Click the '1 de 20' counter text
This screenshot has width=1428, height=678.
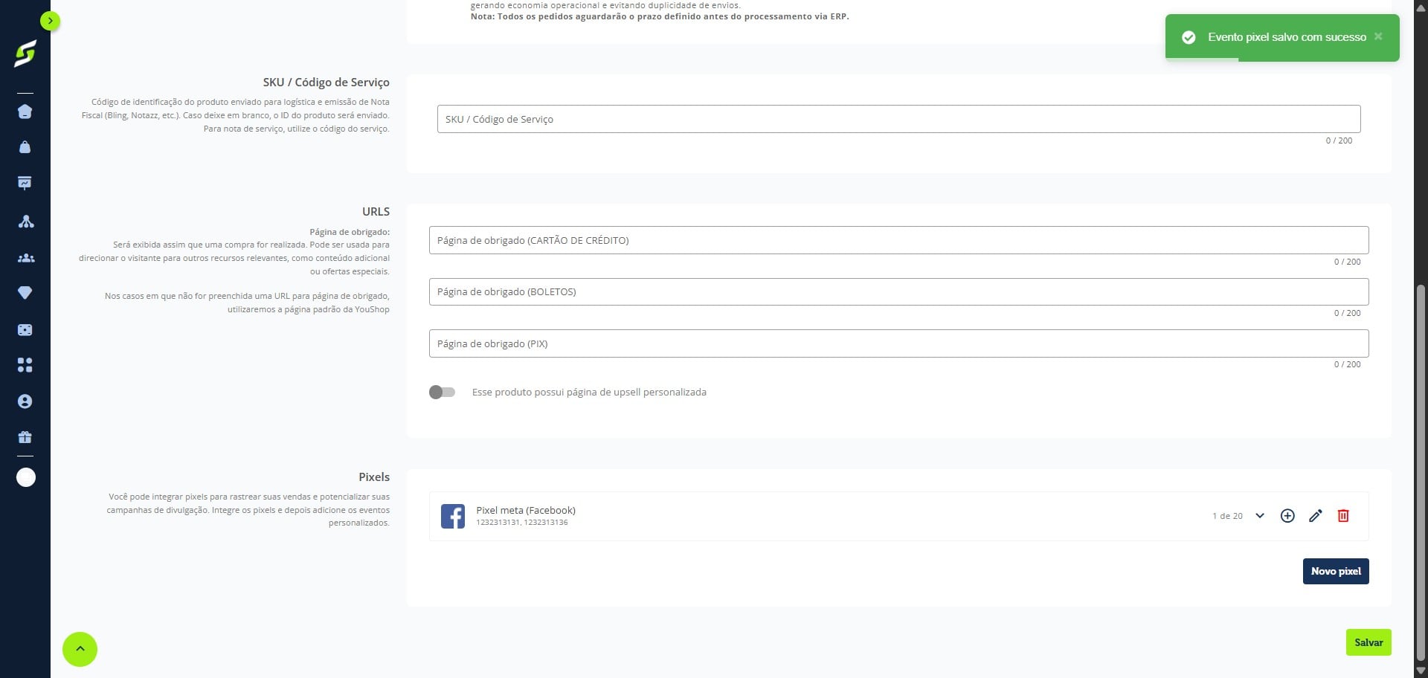pyautogui.click(x=1227, y=516)
